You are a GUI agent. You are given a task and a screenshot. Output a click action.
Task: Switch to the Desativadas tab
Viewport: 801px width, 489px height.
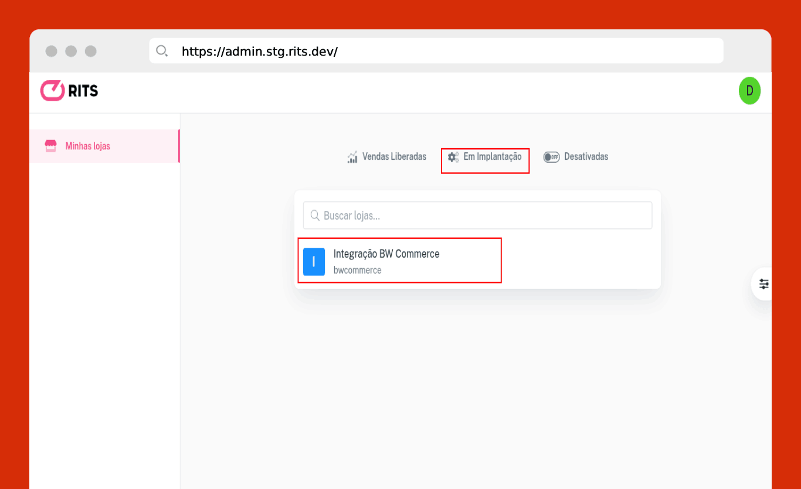pyautogui.click(x=576, y=157)
